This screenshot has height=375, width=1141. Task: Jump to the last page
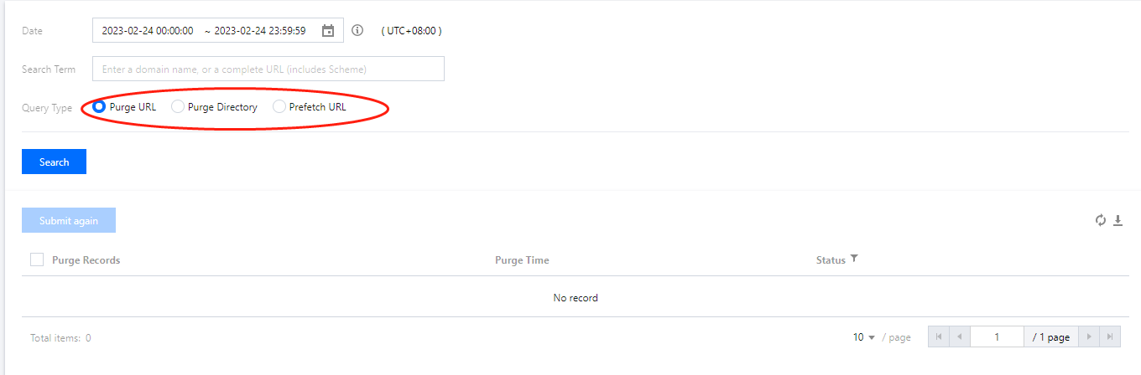[1110, 336]
